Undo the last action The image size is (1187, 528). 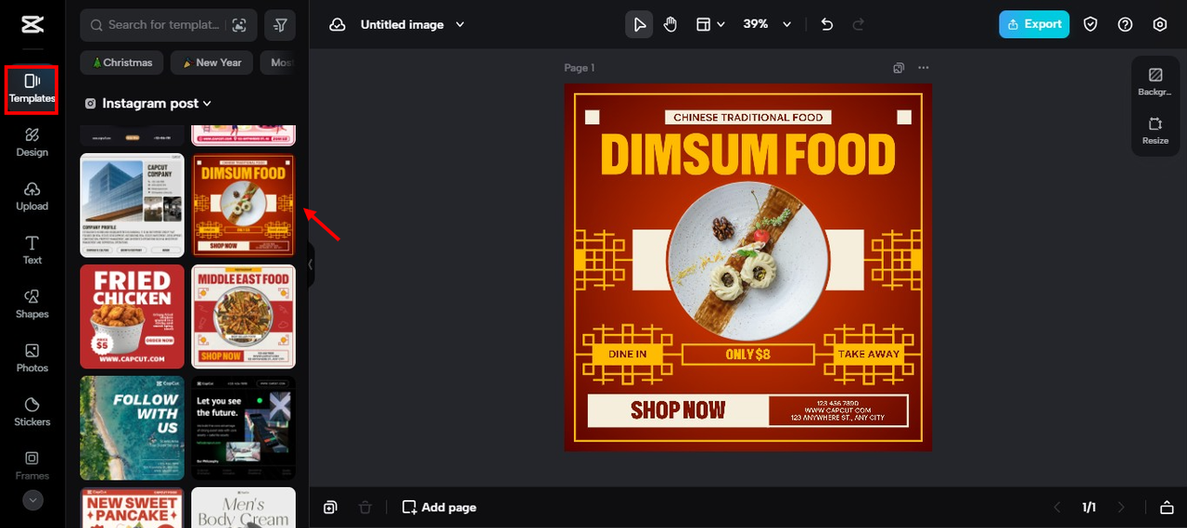(x=827, y=25)
